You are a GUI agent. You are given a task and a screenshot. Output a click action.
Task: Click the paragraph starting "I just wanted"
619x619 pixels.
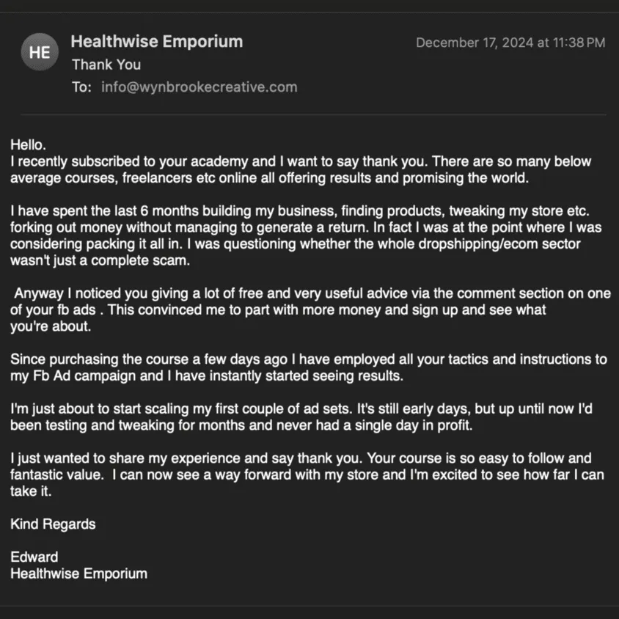308,475
